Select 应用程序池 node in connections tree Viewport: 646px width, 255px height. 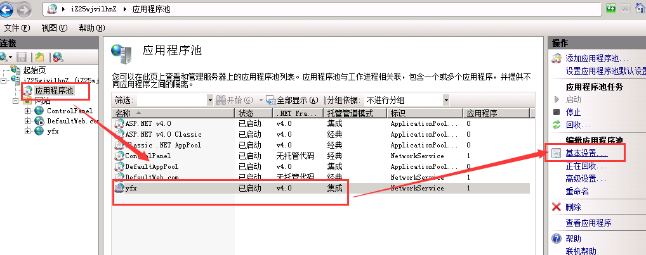[x=55, y=90]
